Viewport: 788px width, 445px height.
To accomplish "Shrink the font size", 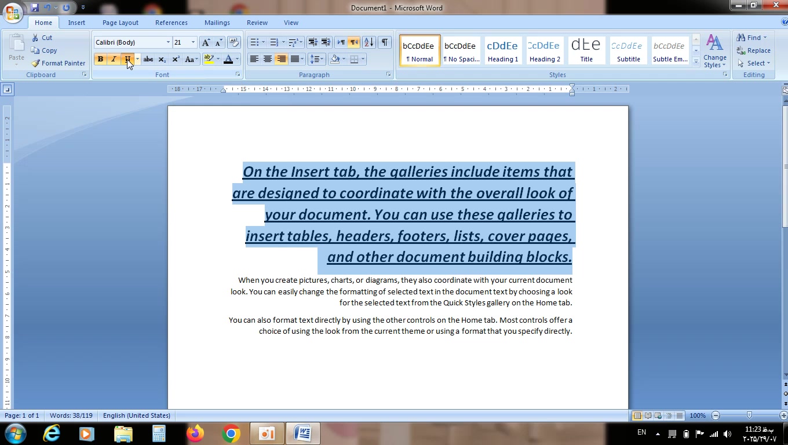I will click(218, 42).
